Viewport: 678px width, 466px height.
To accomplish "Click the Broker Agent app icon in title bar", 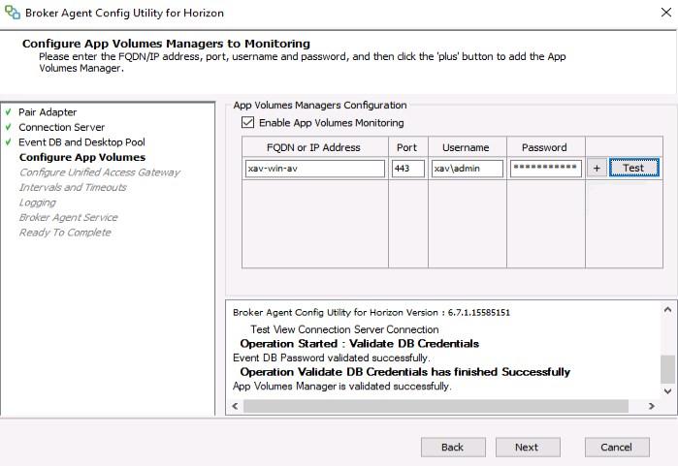I will click(12, 13).
